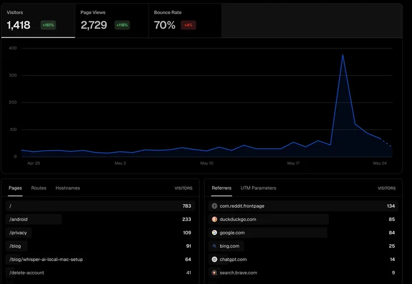The height and width of the screenshot is (284, 412).
Task: Click the 70% bounce rate value
Action: pos(164,25)
